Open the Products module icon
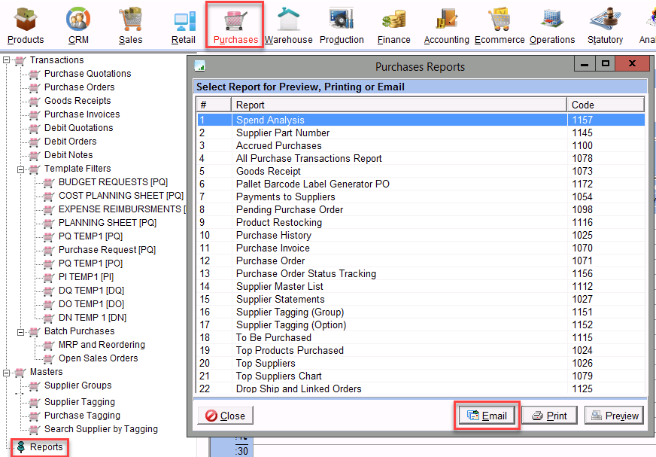656x457 pixels. pos(26,24)
